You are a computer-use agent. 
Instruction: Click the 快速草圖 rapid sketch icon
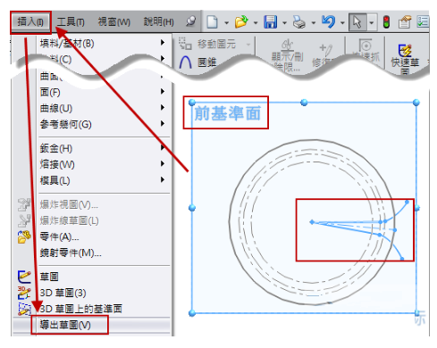click(x=405, y=58)
